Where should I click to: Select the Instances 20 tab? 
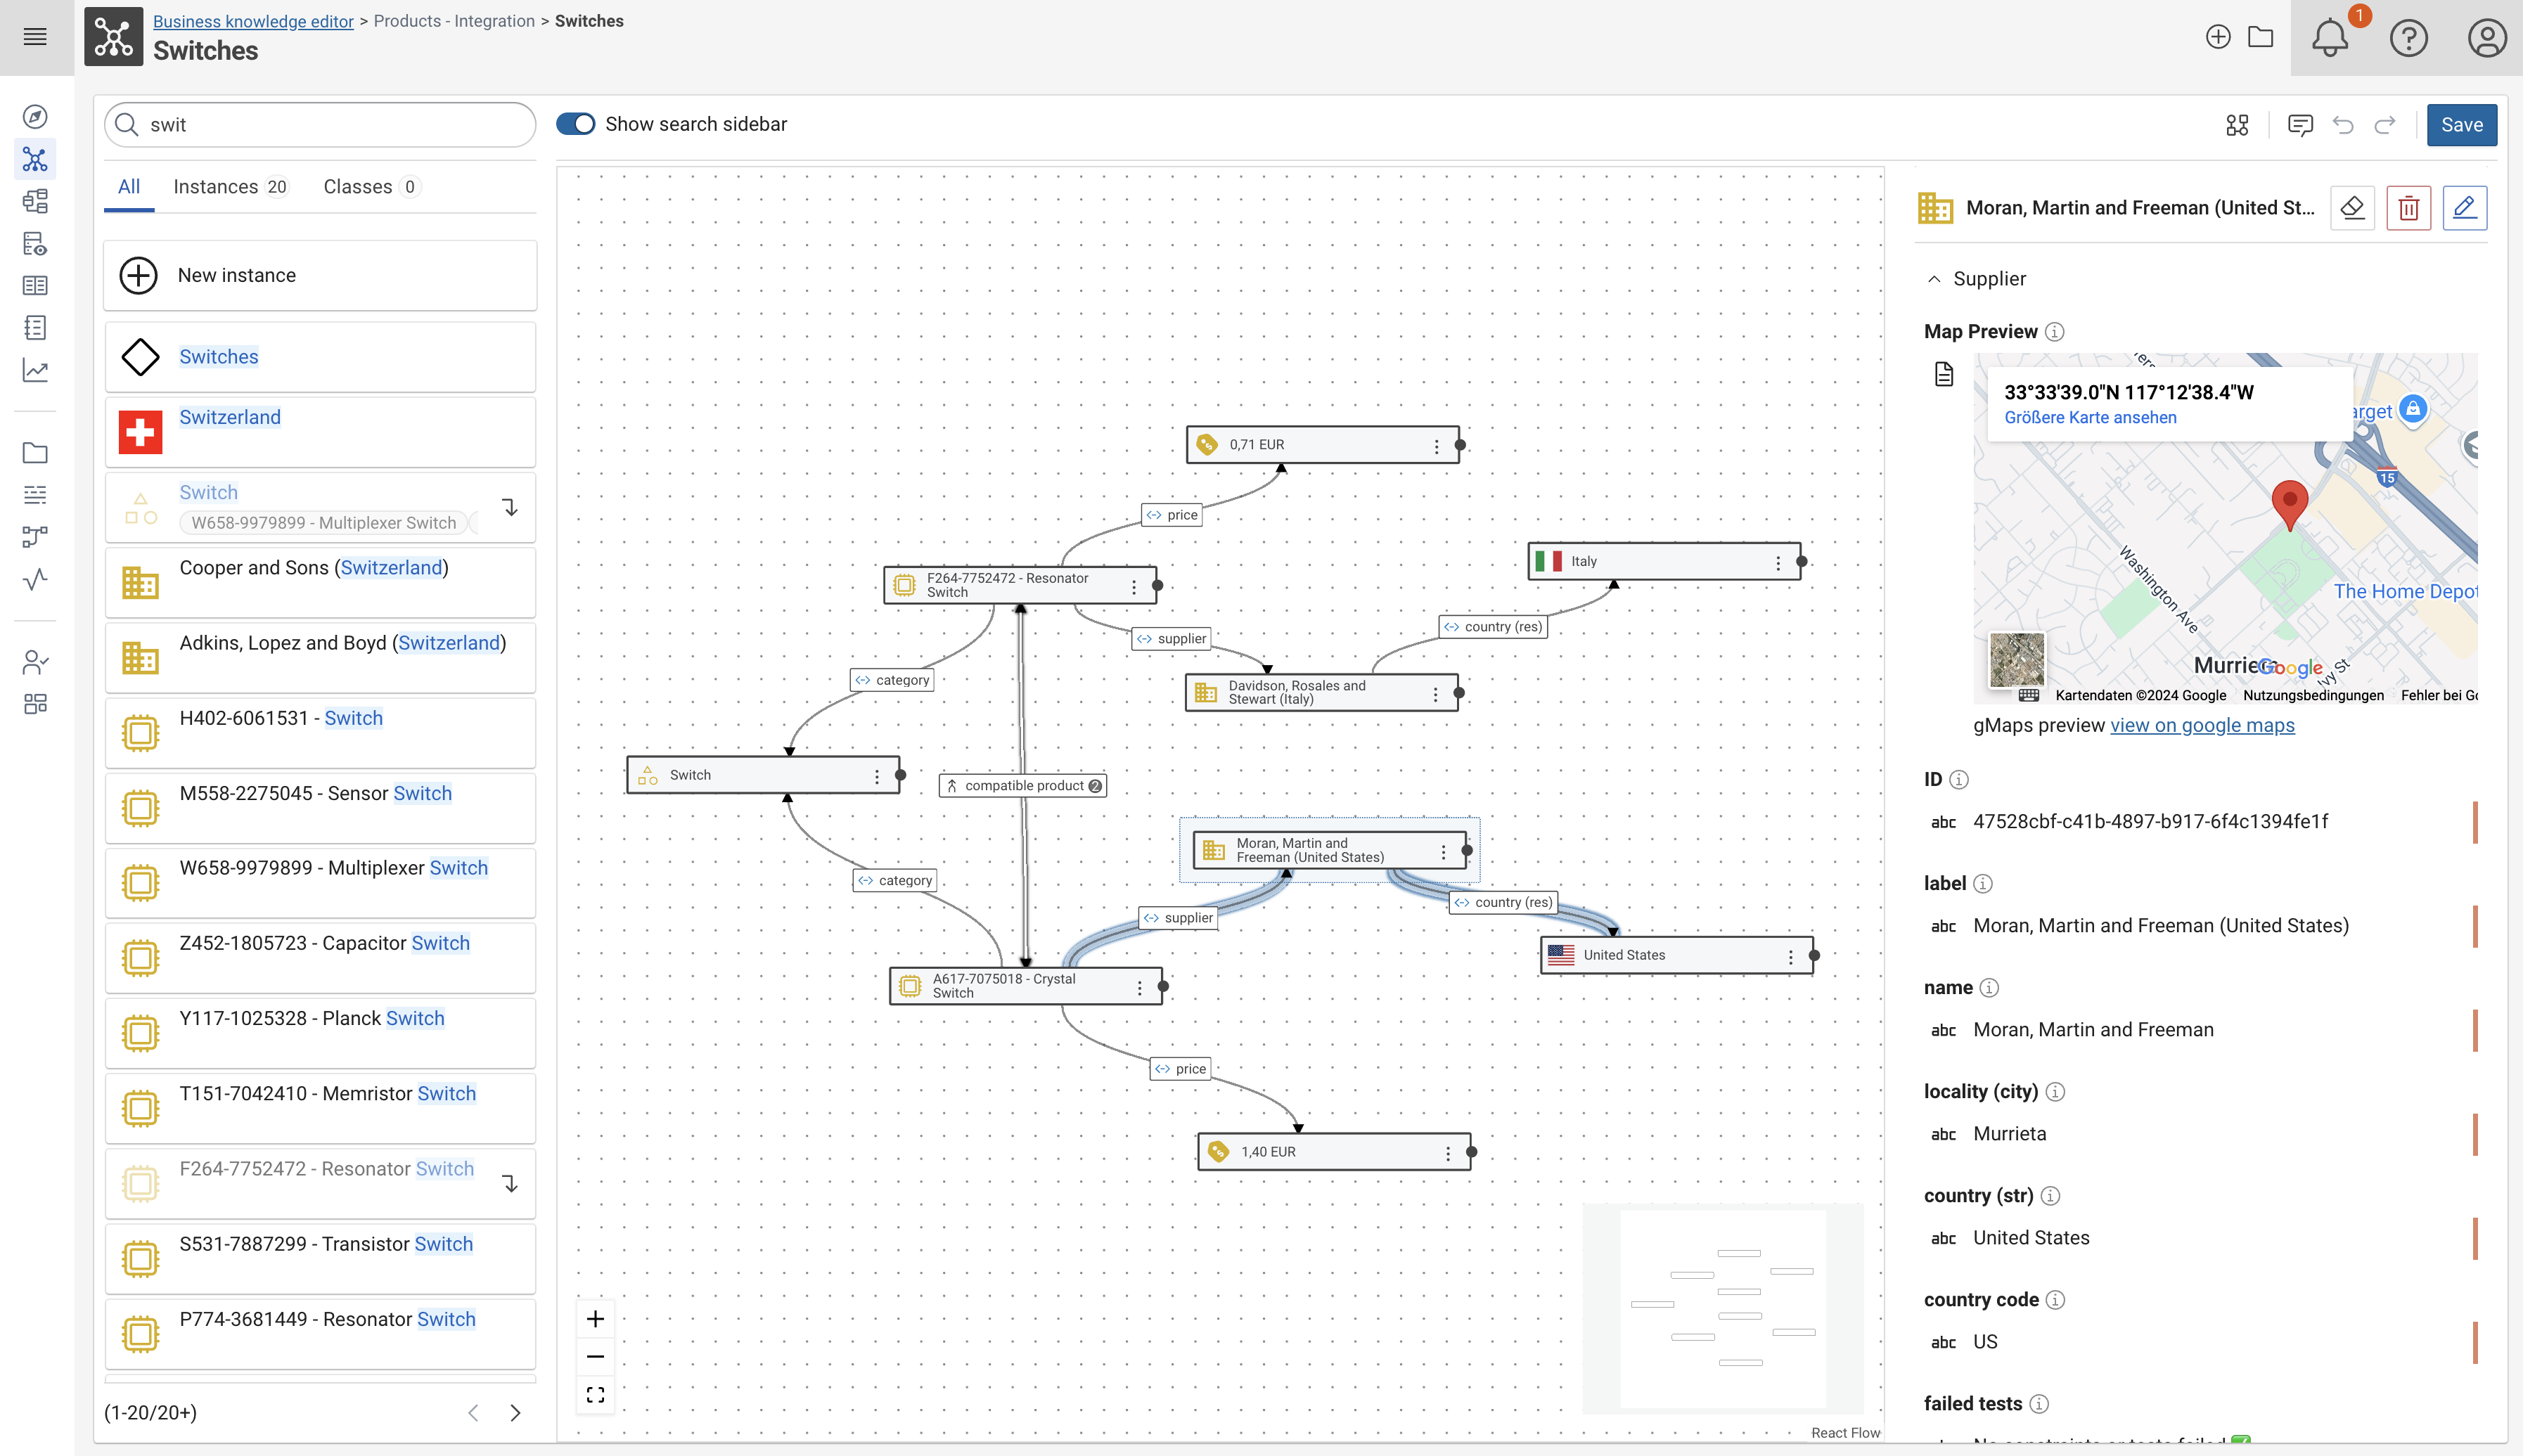tap(231, 186)
